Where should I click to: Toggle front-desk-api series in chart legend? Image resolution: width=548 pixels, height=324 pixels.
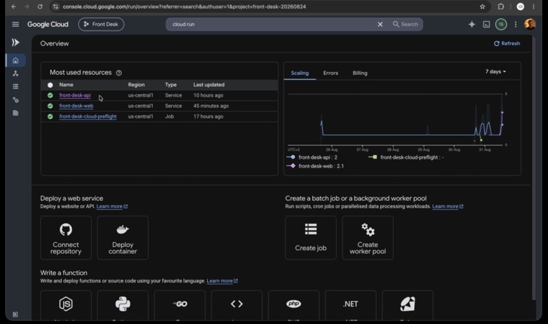click(x=312, y=157)
